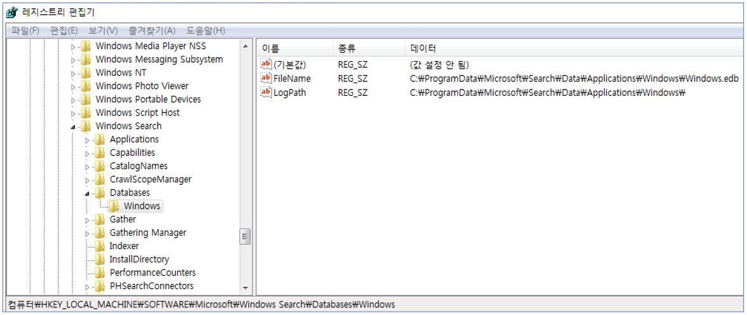
Task: Click the (값 설정 안 됨) data cell
Action: (440, 64)
